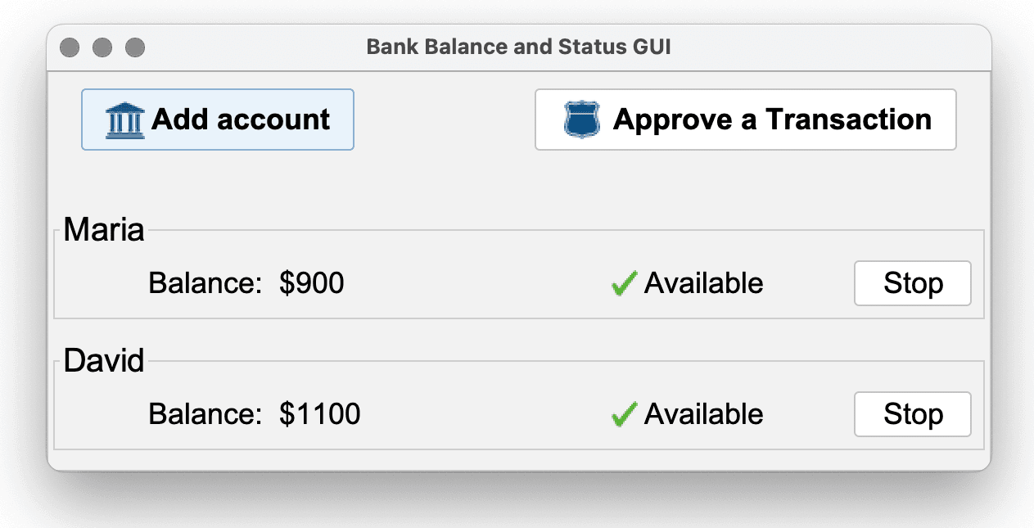Click the Balance label in David's row
This screenshot has width=1034, height=528.
(204, 414)
